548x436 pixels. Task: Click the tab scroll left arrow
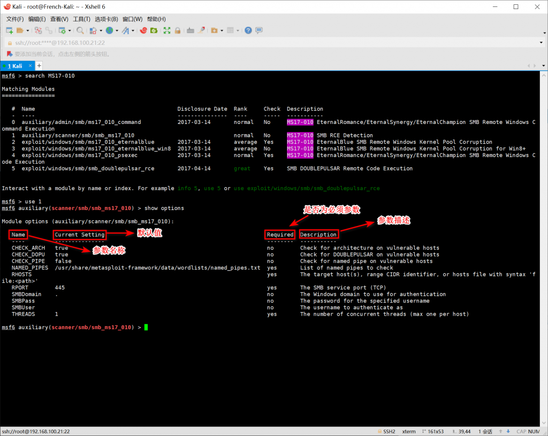tap(529, 66)
